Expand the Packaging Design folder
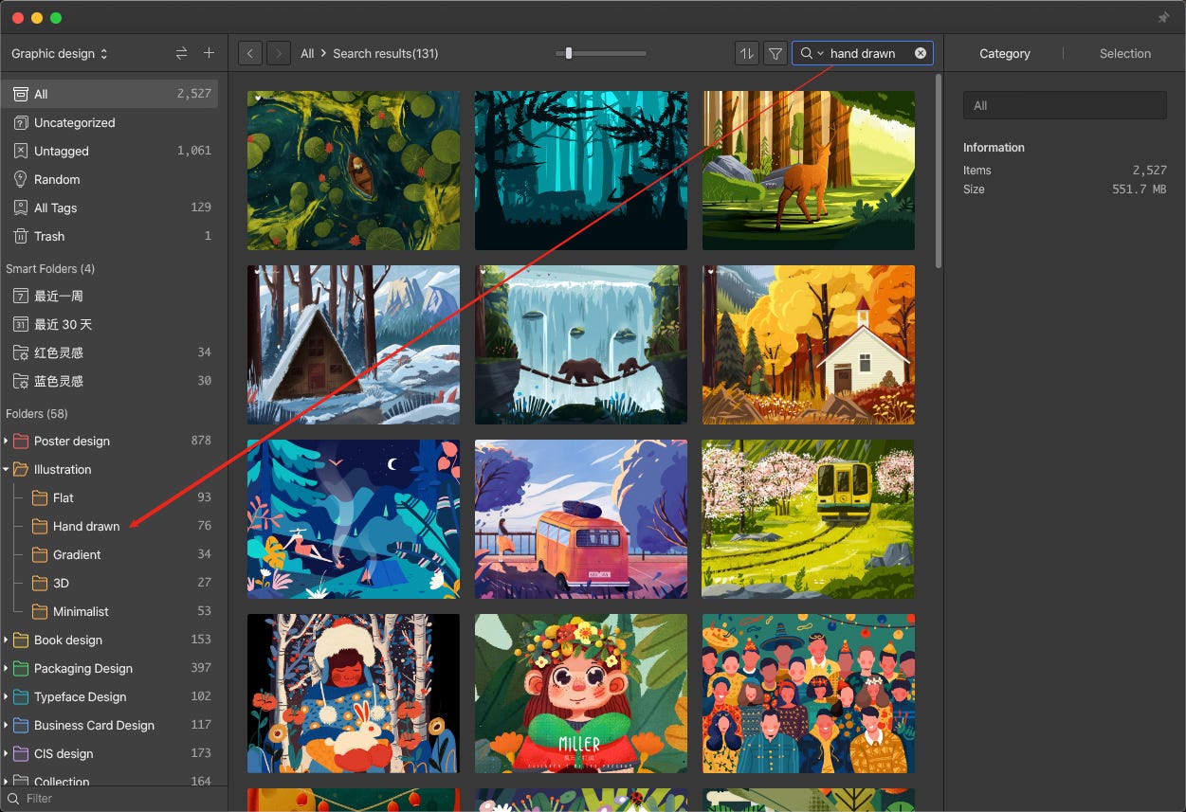 pos(6,668)
